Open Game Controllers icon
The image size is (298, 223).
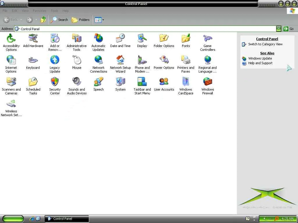(207, 42)
